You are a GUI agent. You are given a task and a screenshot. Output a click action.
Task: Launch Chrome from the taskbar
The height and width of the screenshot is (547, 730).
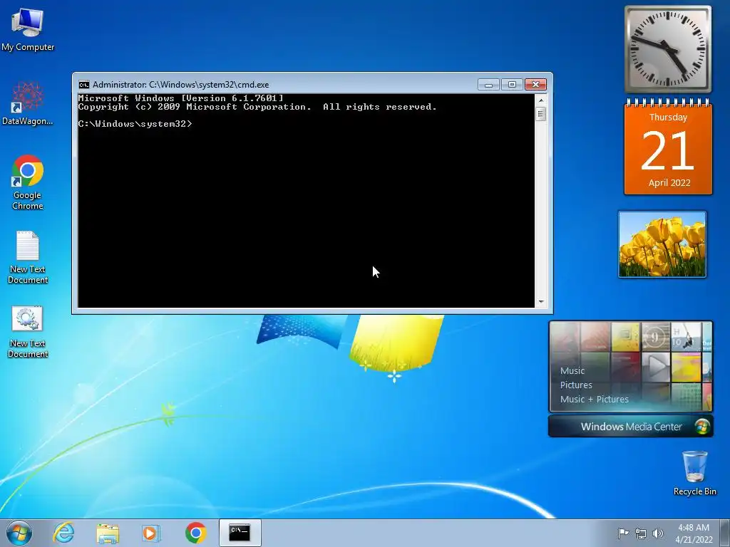(x=195, y=533)
